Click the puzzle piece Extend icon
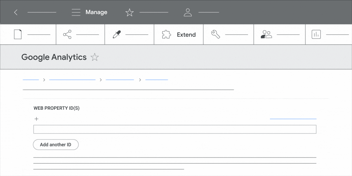352x176 pixels. click(x=166, y=35)
